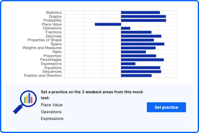The width and height of the screenshot is (199, 133).
Task: Select the Percentages bar
Action: pos(142,60)
